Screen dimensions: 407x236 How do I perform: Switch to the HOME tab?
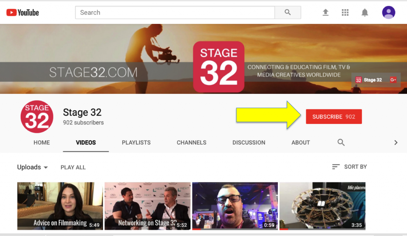pyautogui.click(x=42, y=142)
